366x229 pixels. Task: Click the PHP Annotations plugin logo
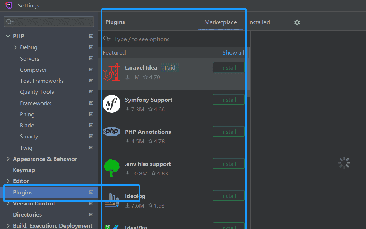pos(111,132)
